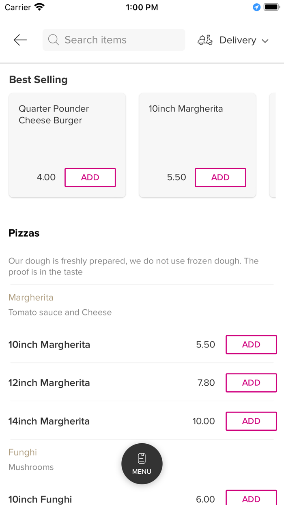Tap the Wi-Fi status icon
Screen dimensions: 284x505
coord(39,7)
